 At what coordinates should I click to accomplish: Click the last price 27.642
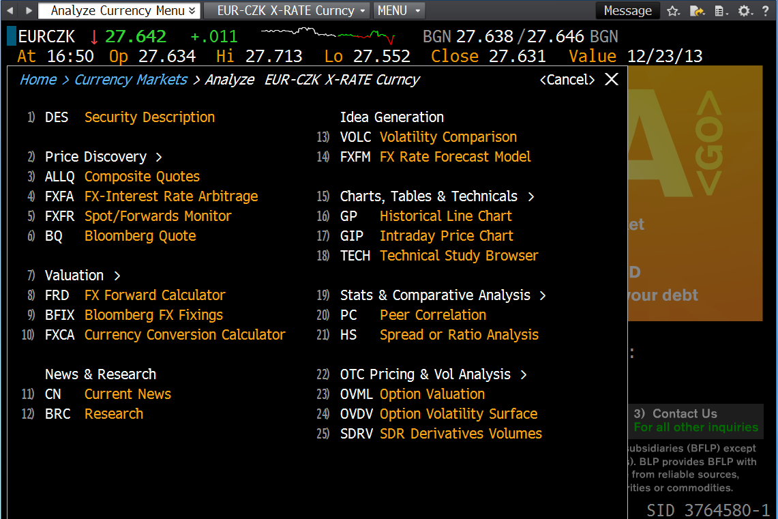coord(136,36)
